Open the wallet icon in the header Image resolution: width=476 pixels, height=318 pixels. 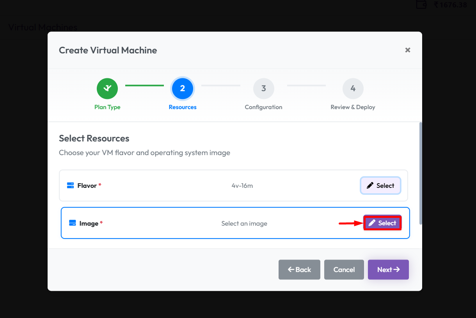pos(421,5)
